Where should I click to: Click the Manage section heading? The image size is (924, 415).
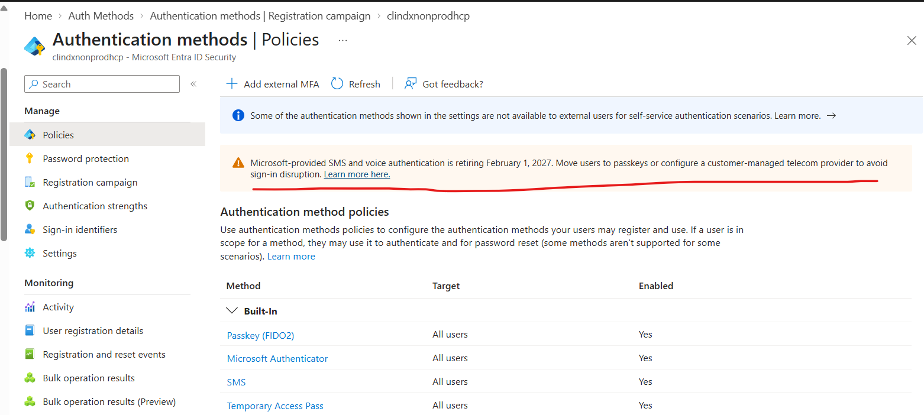(x=42, y=111)
